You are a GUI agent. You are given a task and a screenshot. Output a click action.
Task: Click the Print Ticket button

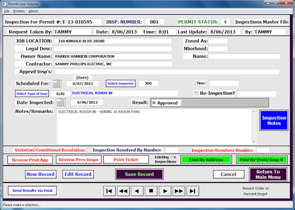126,159
